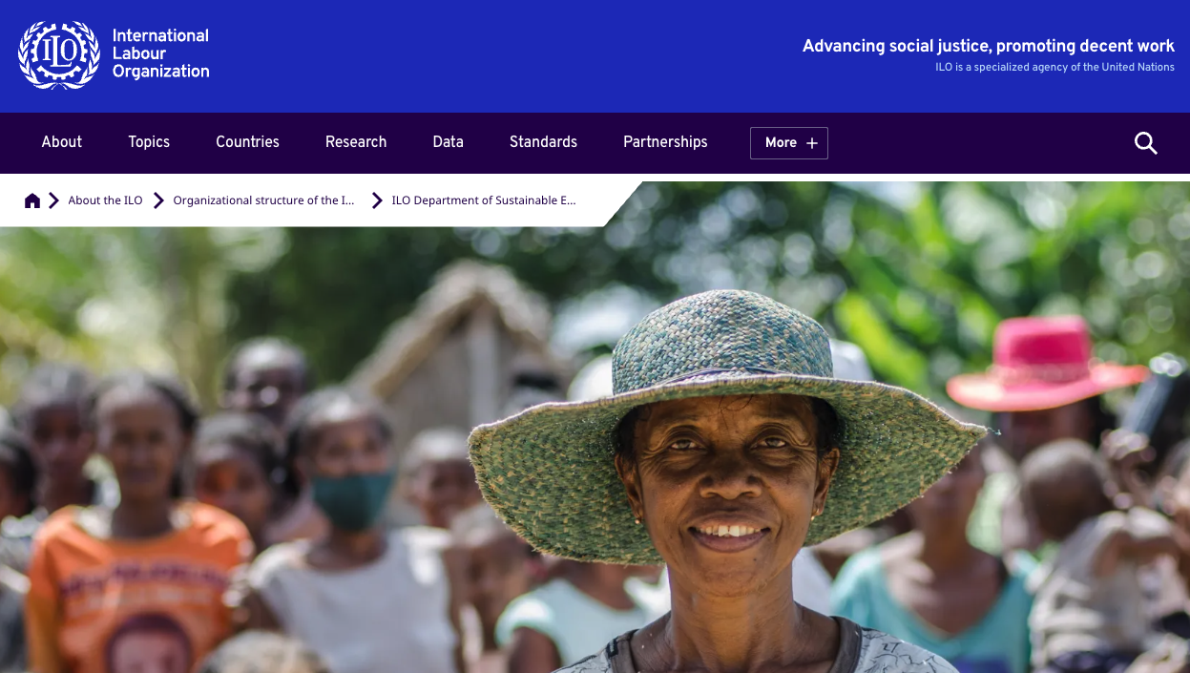Click ILO Department of Sustainable breadcrumb
Screen dimensions: 1190x673
484,200
